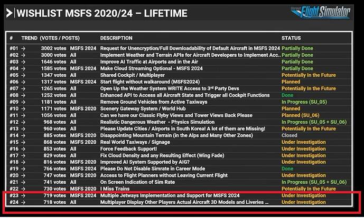Click Done status in row #08
364x218 pixels.
tap(287, 95)
